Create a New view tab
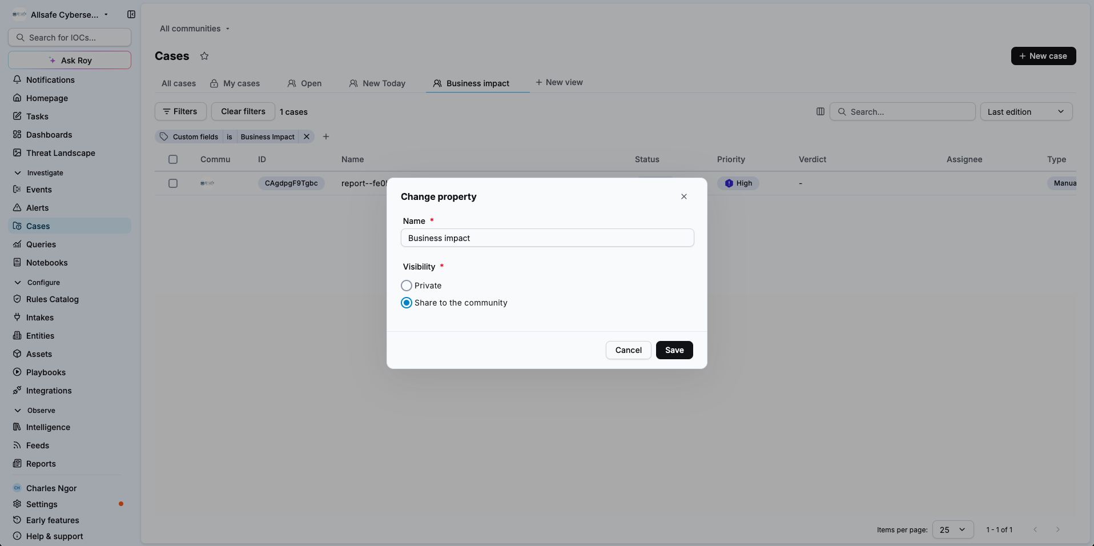Viewport: 1094px width, 546px height. (x=559, y=82)
